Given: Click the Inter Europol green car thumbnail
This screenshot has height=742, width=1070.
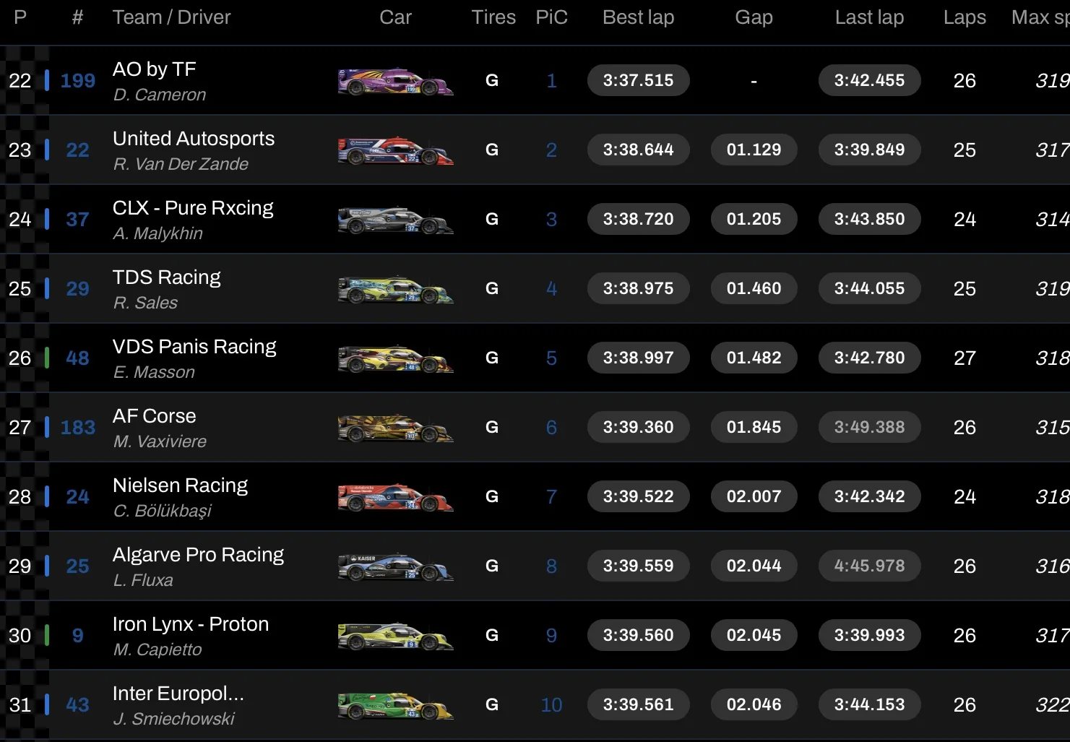Looking at the screenshot, I should [395, 705].
